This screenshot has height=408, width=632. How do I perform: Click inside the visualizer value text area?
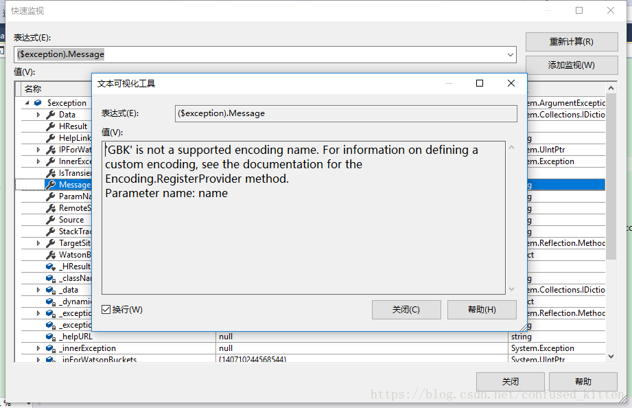[x=303, y=218]
